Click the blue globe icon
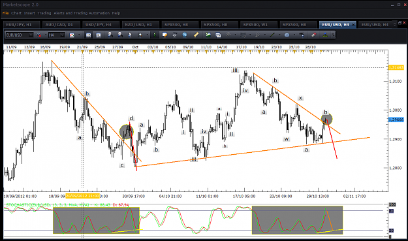The image size is (408, 241). (185, 35)
